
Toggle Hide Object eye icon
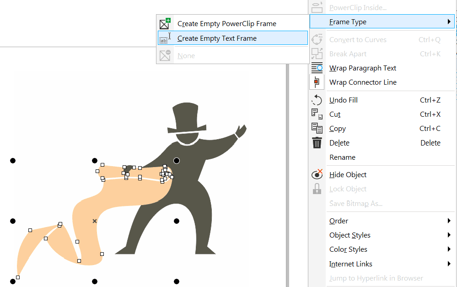(x=317, y=175)
